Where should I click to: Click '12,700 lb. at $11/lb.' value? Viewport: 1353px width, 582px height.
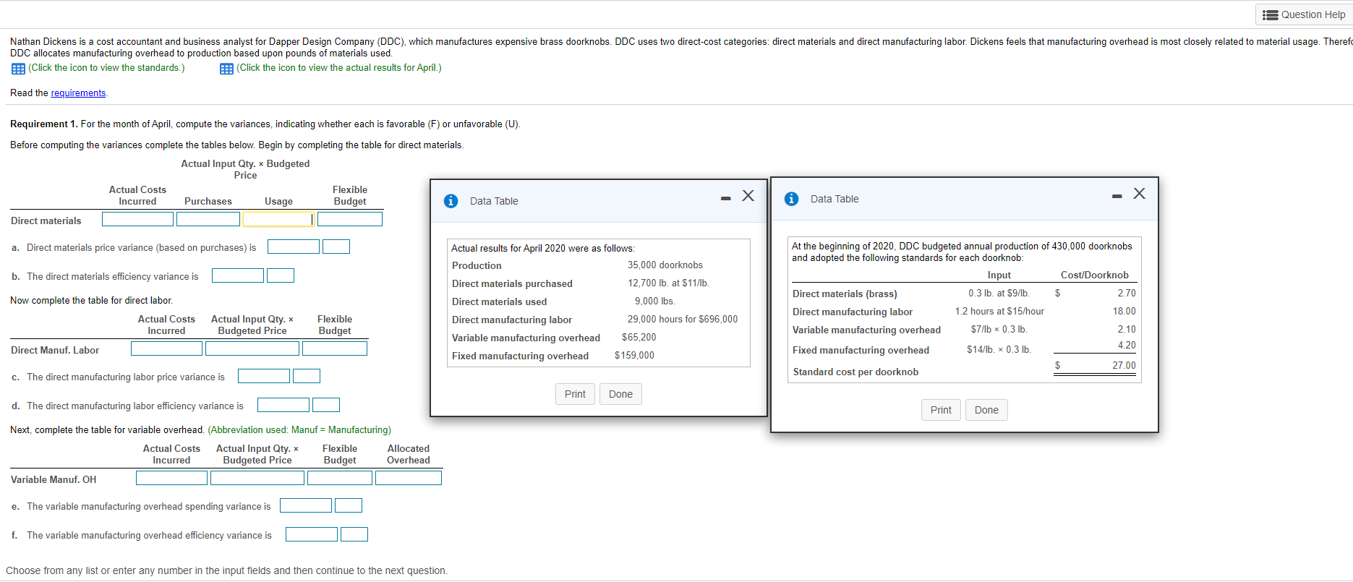668,283
